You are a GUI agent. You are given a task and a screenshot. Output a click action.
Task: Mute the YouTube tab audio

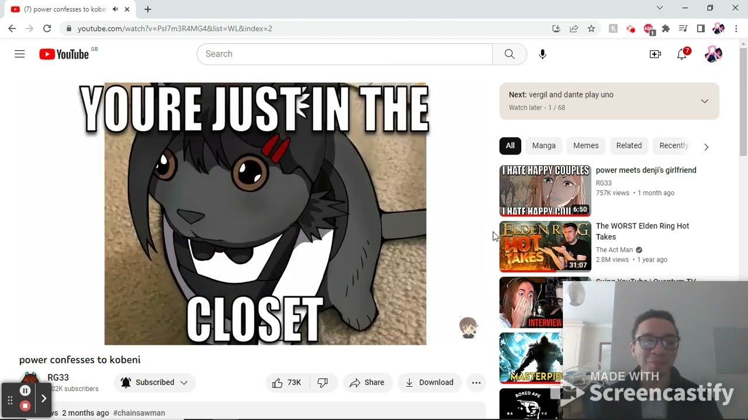point(115,9)
